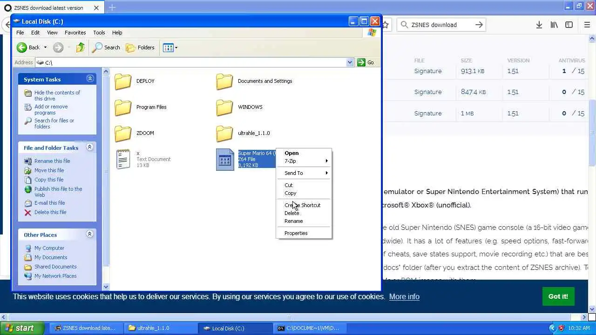Screen dimensions: 596x335
Task: Click Add or remove programs
Action: pos(51,109)
